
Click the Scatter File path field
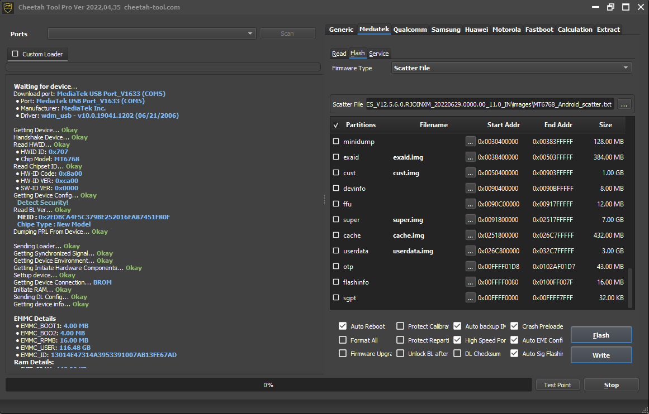490,104
